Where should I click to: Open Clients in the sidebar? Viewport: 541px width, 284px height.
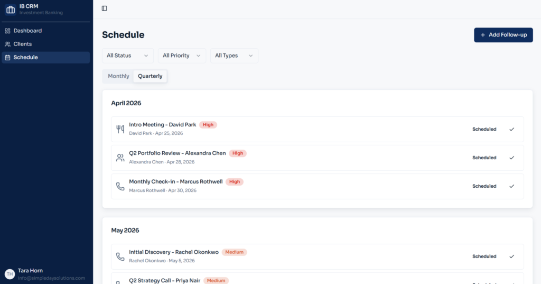tap(45, 44)
